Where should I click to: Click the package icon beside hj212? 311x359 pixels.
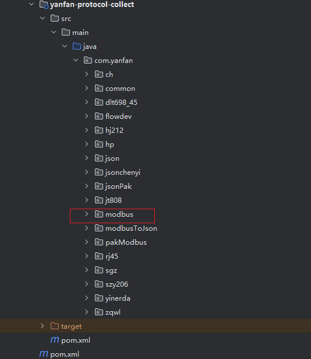(99, 130)
